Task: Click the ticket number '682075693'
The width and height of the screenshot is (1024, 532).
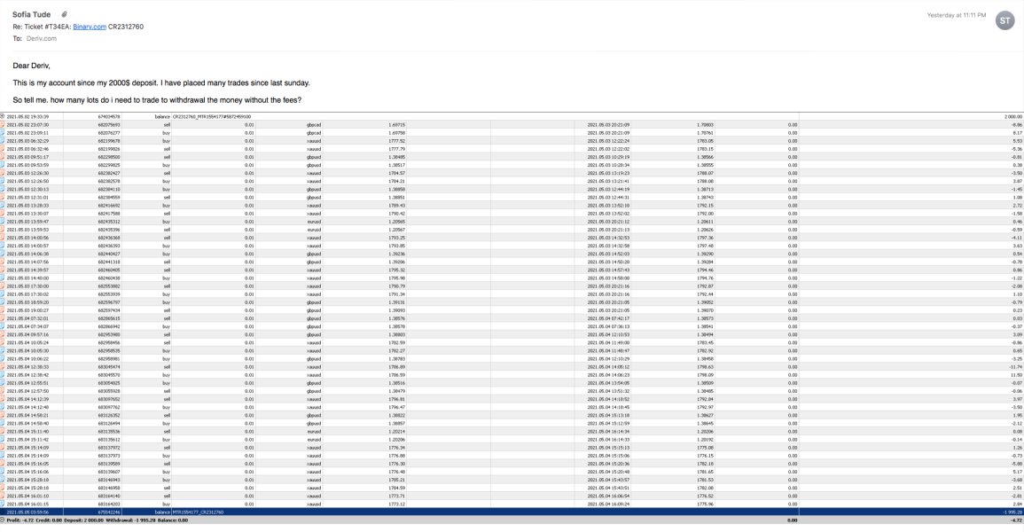Action: (108, 125)
